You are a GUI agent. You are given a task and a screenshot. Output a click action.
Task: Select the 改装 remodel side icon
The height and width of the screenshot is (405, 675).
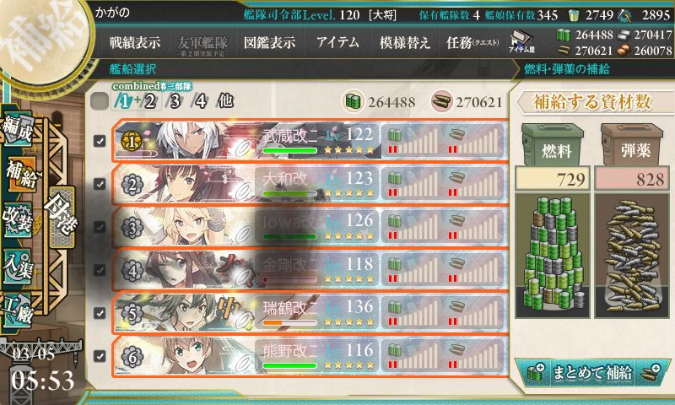[17, 219]
